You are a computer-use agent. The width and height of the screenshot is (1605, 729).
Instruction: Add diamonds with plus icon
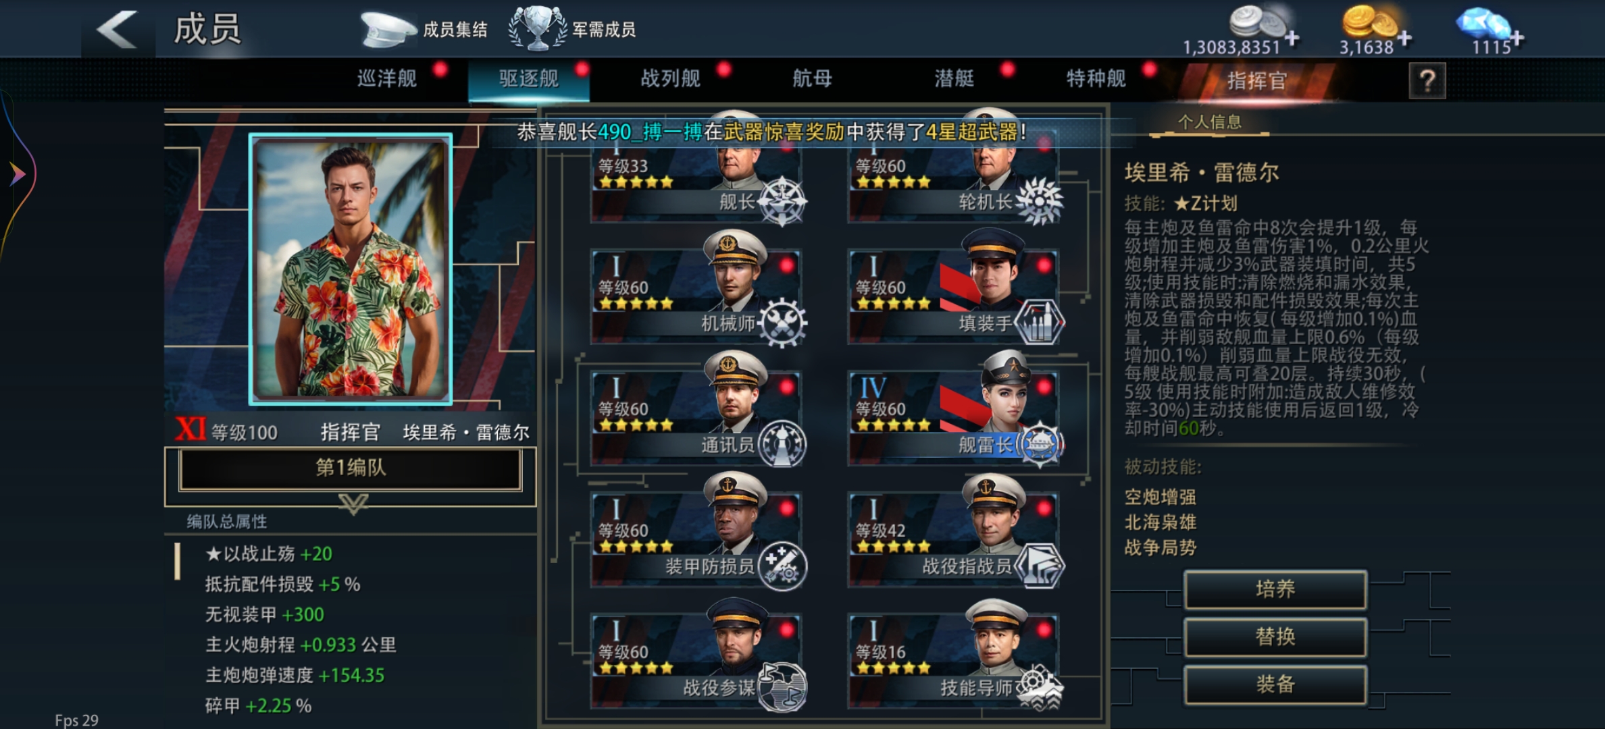click(1517, 38)
